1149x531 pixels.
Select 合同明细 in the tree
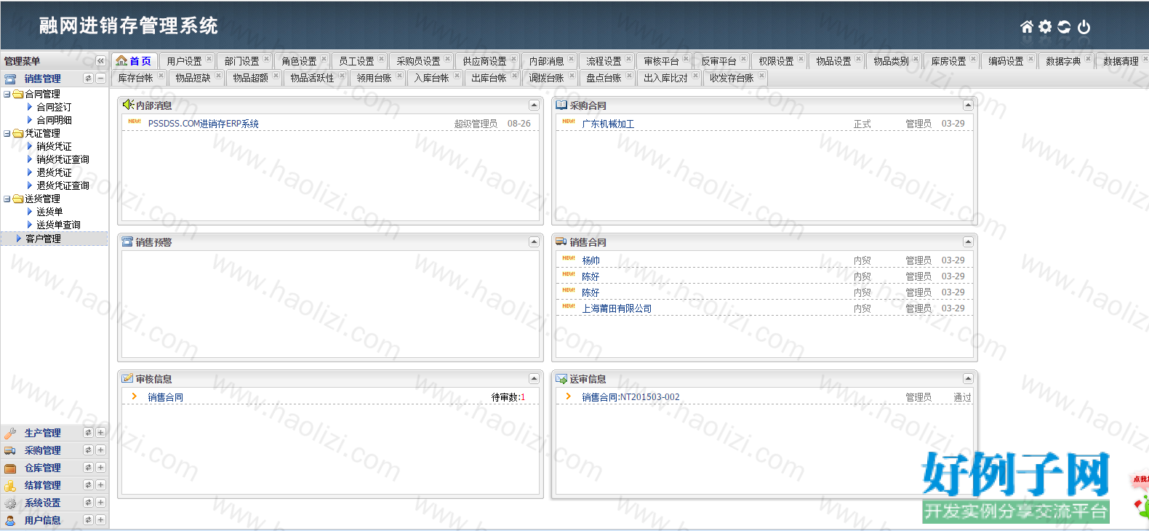(x=54, y=120)
